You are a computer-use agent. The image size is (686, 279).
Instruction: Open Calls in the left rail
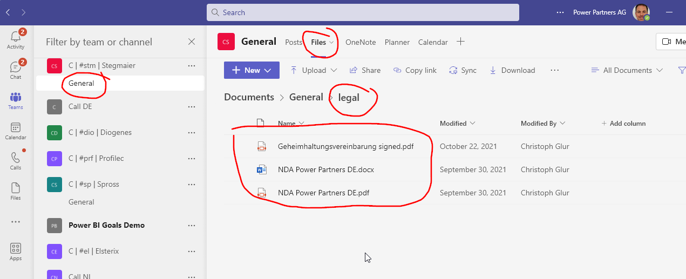tap(16, 161)
